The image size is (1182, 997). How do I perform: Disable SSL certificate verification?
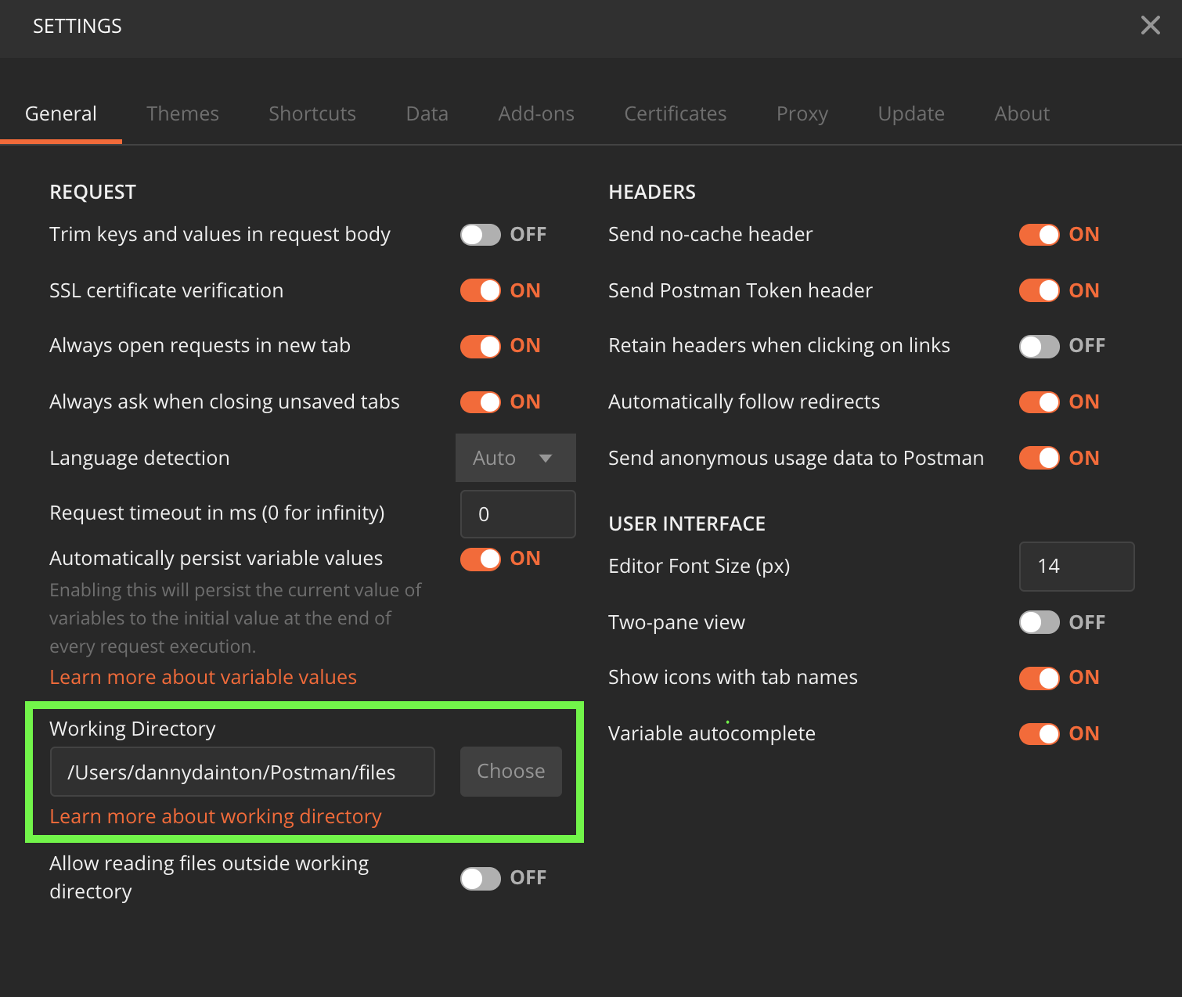point(481,290)
